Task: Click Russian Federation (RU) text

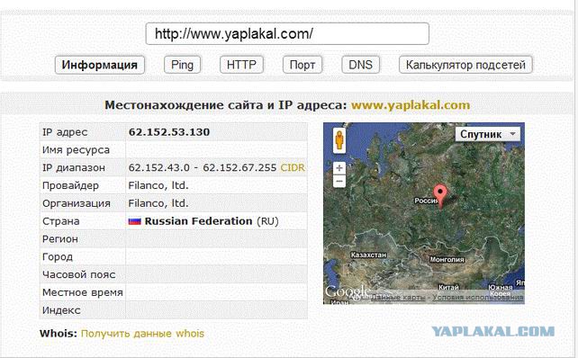Action: (x=212, y=221)
